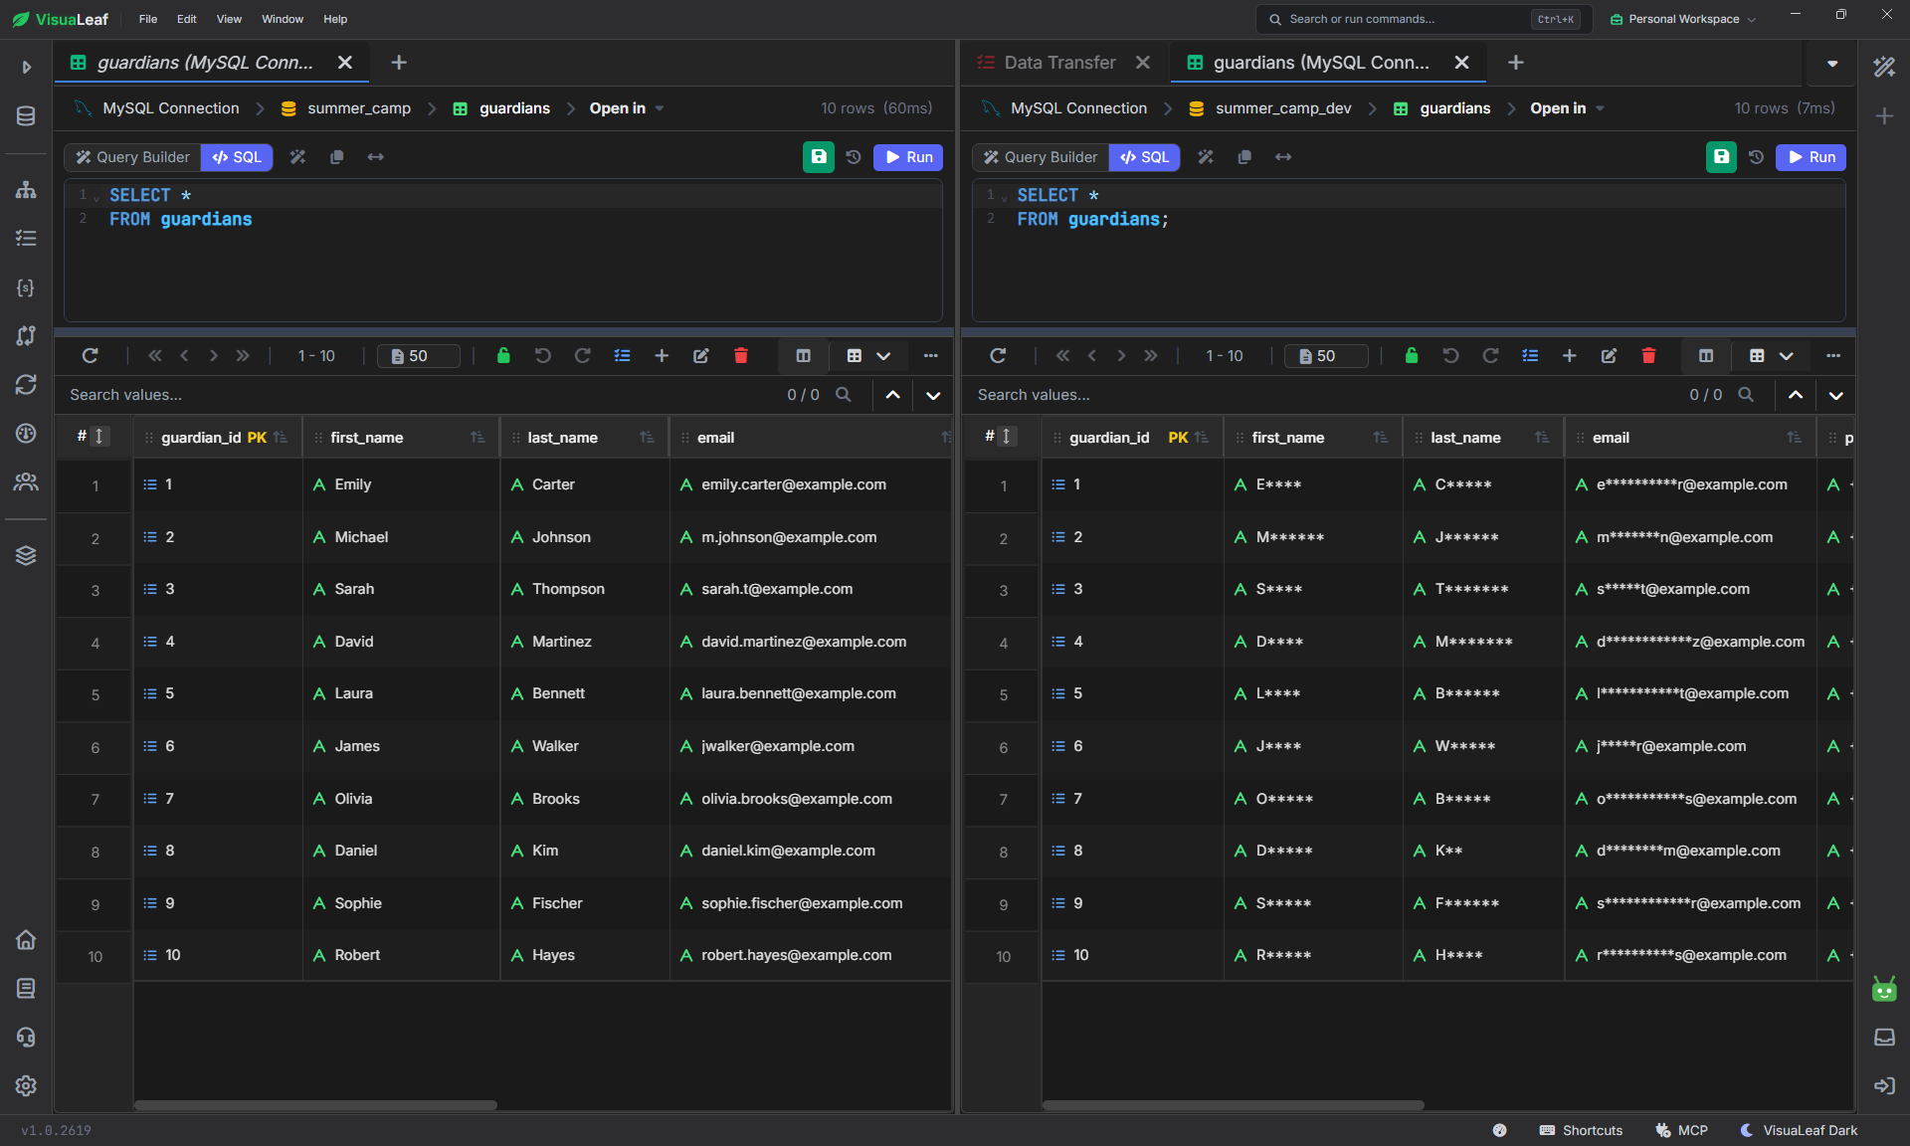Click the home icon in sidebar
The width and height of the screenshot is (1910, 1146).
point(26,940)
